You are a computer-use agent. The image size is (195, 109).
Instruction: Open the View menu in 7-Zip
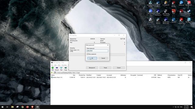coord(59,65)
